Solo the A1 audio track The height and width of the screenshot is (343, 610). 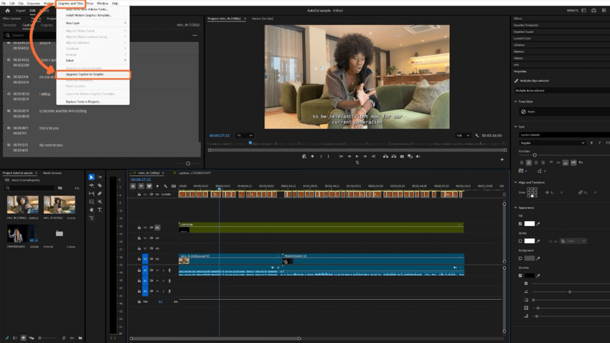pos(163,271)
